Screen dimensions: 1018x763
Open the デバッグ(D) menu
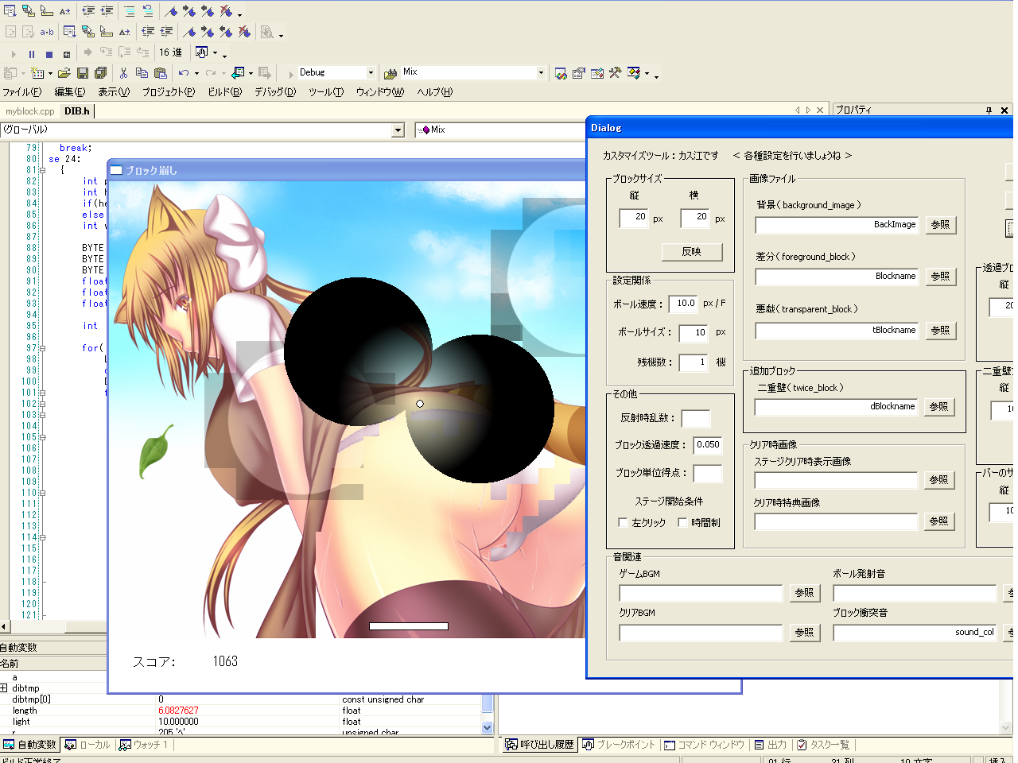[x=275, y=92]
